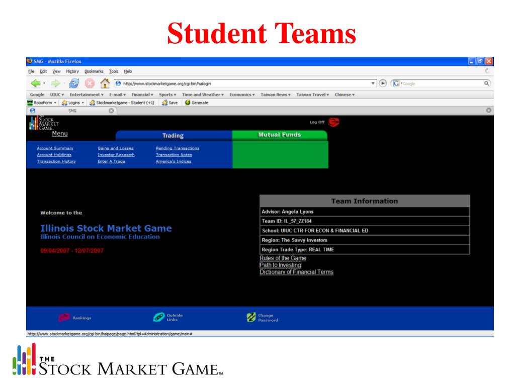Viewport: 515px width, 386px height.
Task: Open the Help menu
Action: (128, 71)
